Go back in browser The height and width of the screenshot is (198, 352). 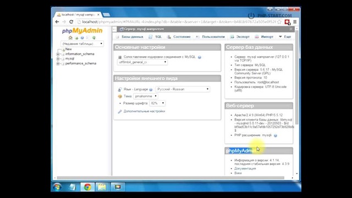tap(57, 22)
